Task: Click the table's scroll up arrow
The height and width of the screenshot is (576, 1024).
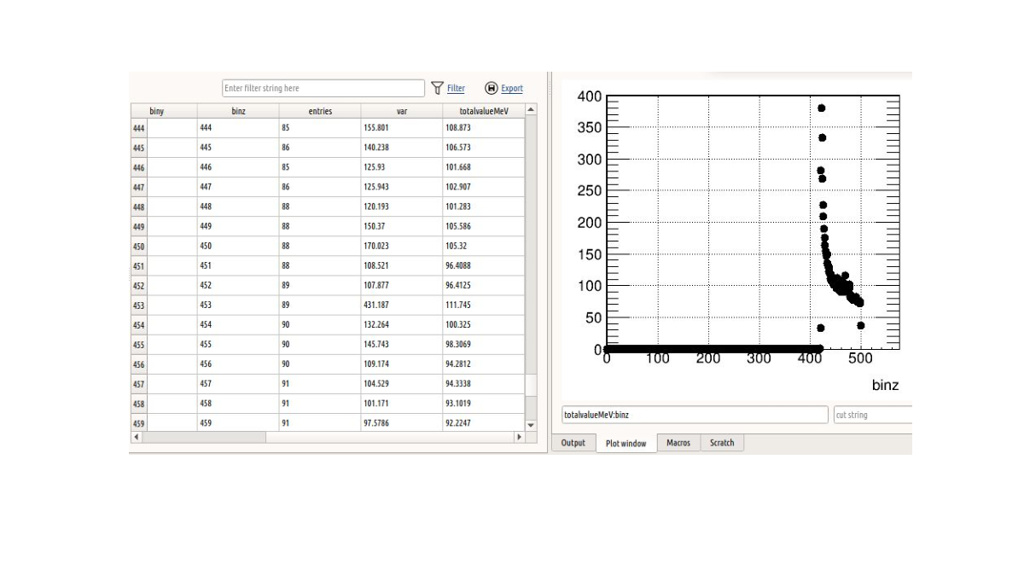Action: (531, 110)
